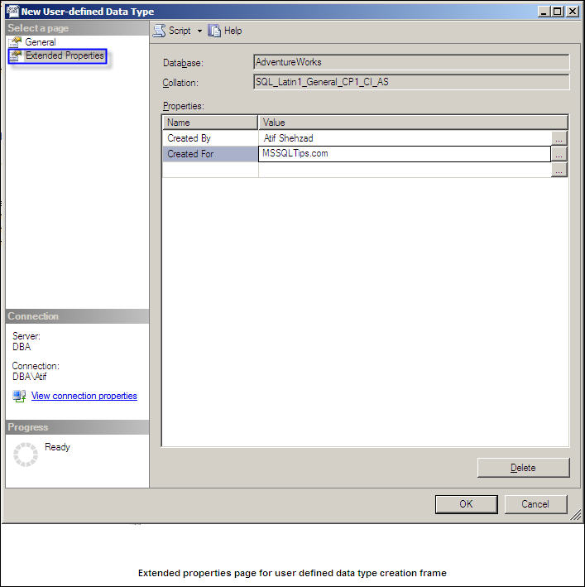The image size is (585, 587).
Task: Click the connection properties icon
Action: (x=19, y=396)
